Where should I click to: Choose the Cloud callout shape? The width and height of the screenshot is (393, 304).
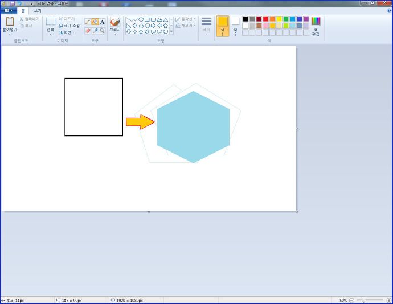point(166,31)
